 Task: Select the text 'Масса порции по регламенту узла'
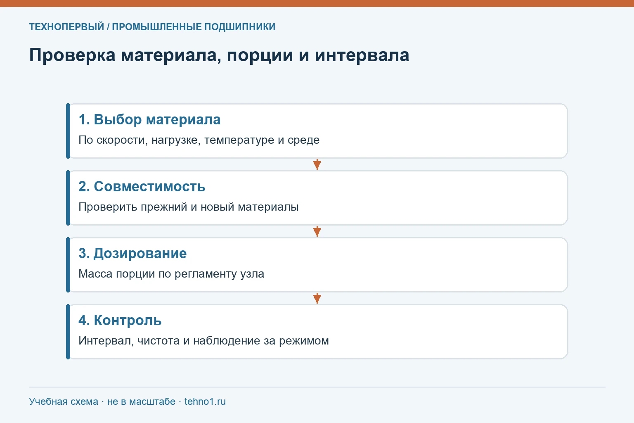[x=171, y=274]
